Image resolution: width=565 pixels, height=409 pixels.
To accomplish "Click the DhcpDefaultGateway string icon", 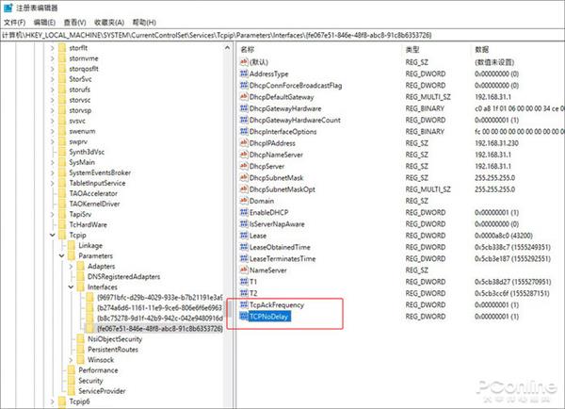I will click(244, 97).
